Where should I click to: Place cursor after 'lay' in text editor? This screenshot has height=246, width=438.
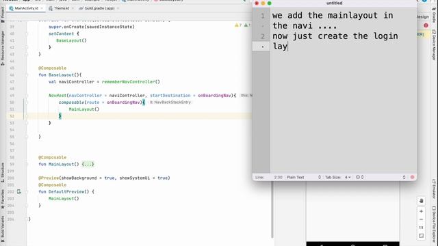click(x=287, y=46)
